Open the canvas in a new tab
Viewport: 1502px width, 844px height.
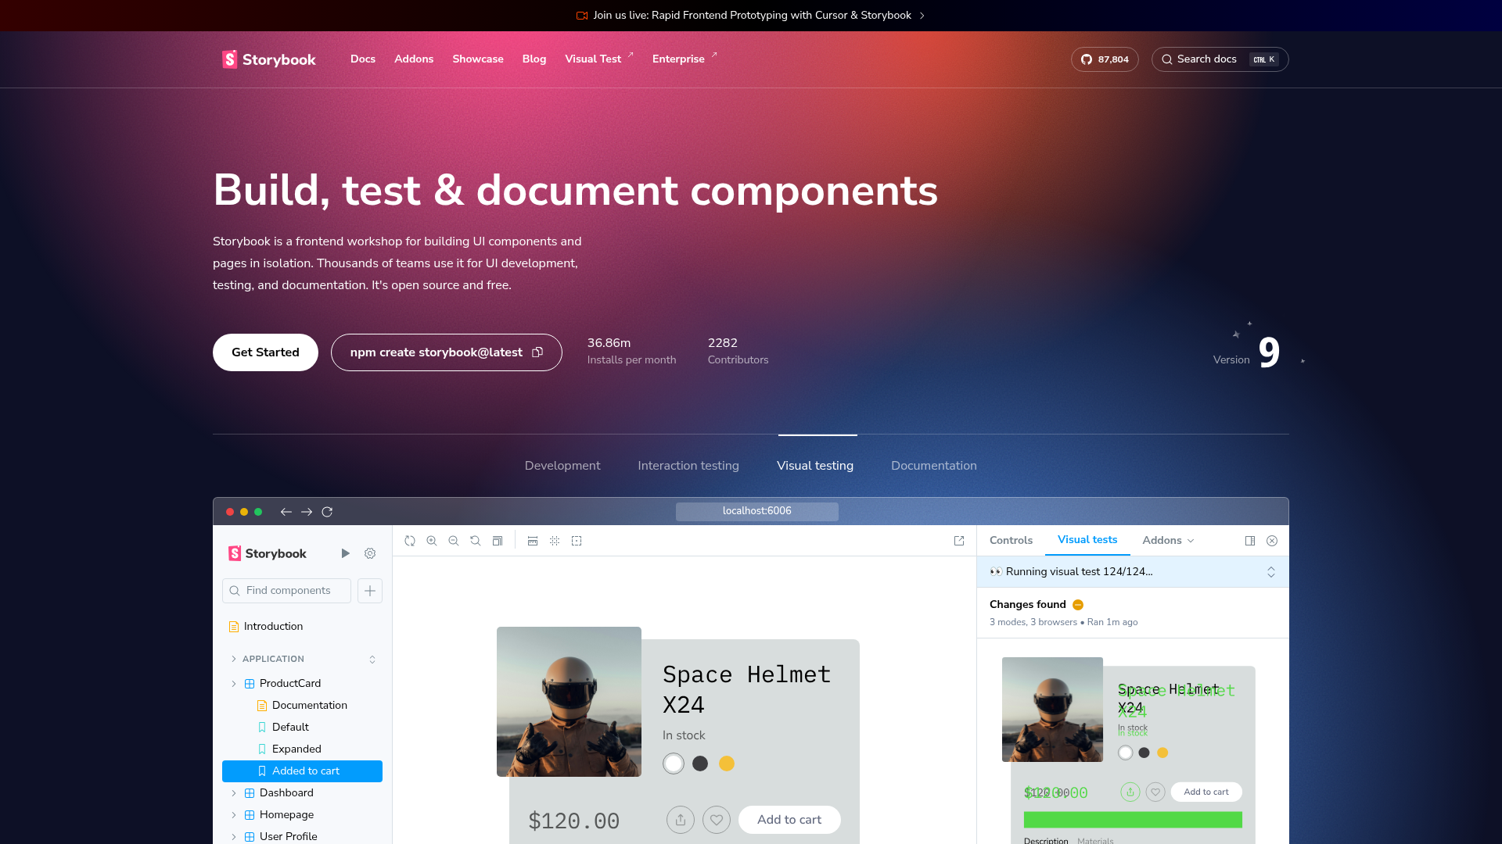pyautogui.click(x=959, y=541)
